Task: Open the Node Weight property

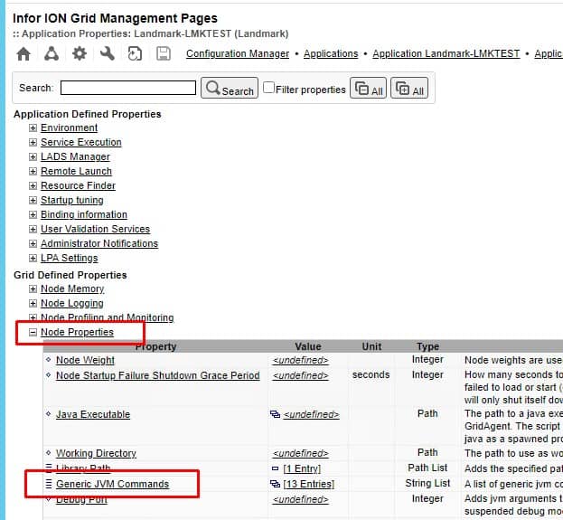Action: click(x=86, y=360)
